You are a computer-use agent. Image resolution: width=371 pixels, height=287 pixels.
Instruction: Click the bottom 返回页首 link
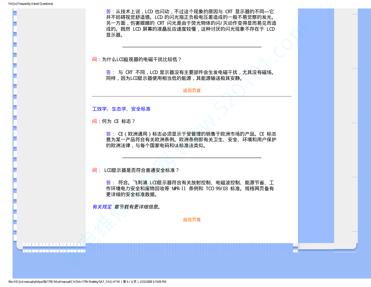(x=192, y=219)
